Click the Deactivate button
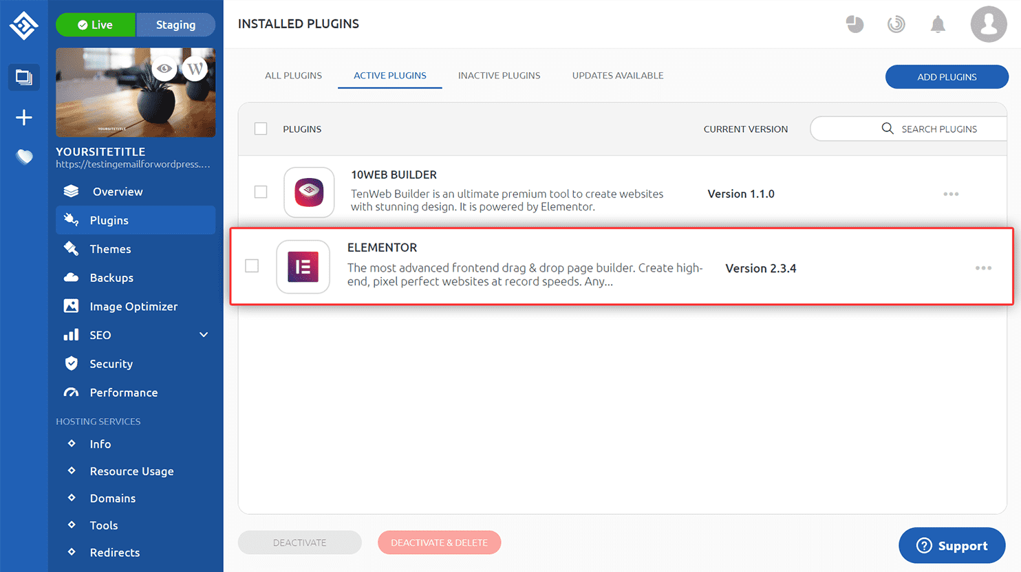 [300, 542]
